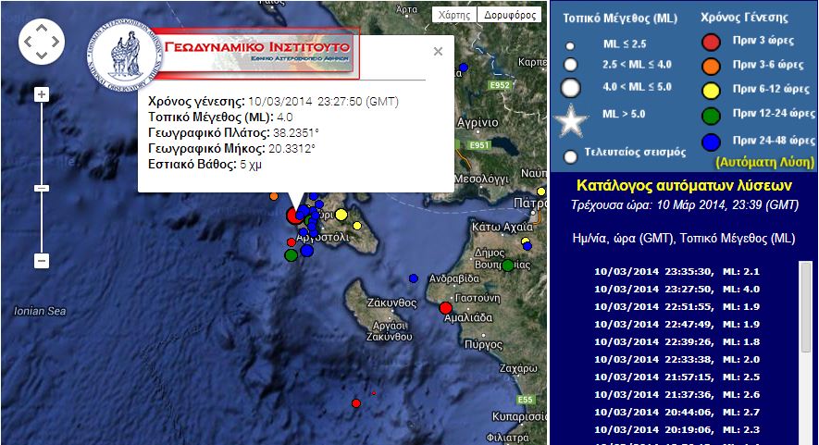Click the map zoom slider handle

(42, 188)
